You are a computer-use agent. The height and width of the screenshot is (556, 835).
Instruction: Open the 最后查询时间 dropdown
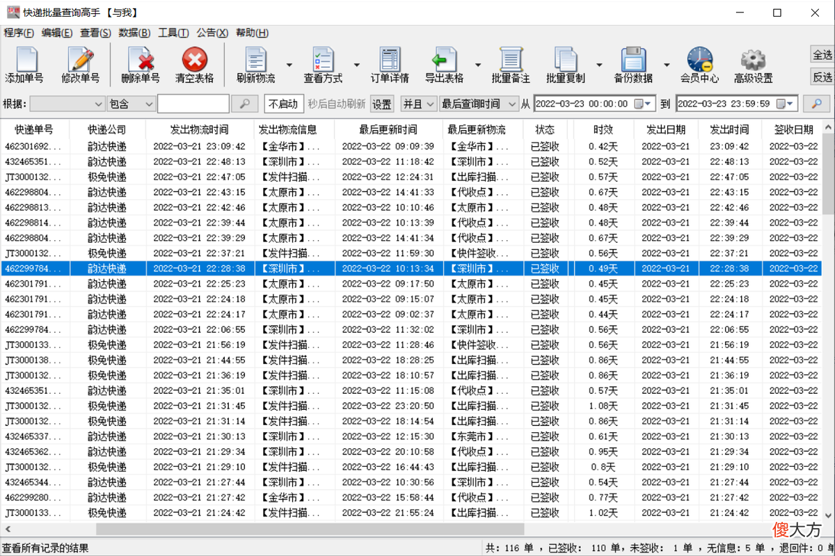pos(479,104)
